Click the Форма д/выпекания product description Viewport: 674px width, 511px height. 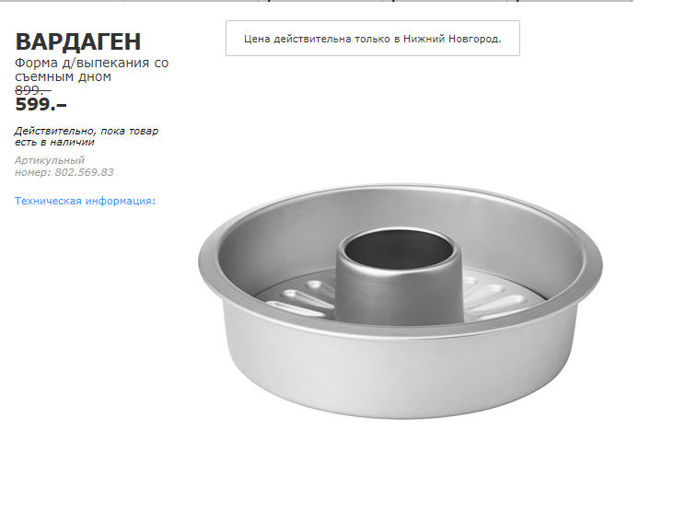(91, 70)
